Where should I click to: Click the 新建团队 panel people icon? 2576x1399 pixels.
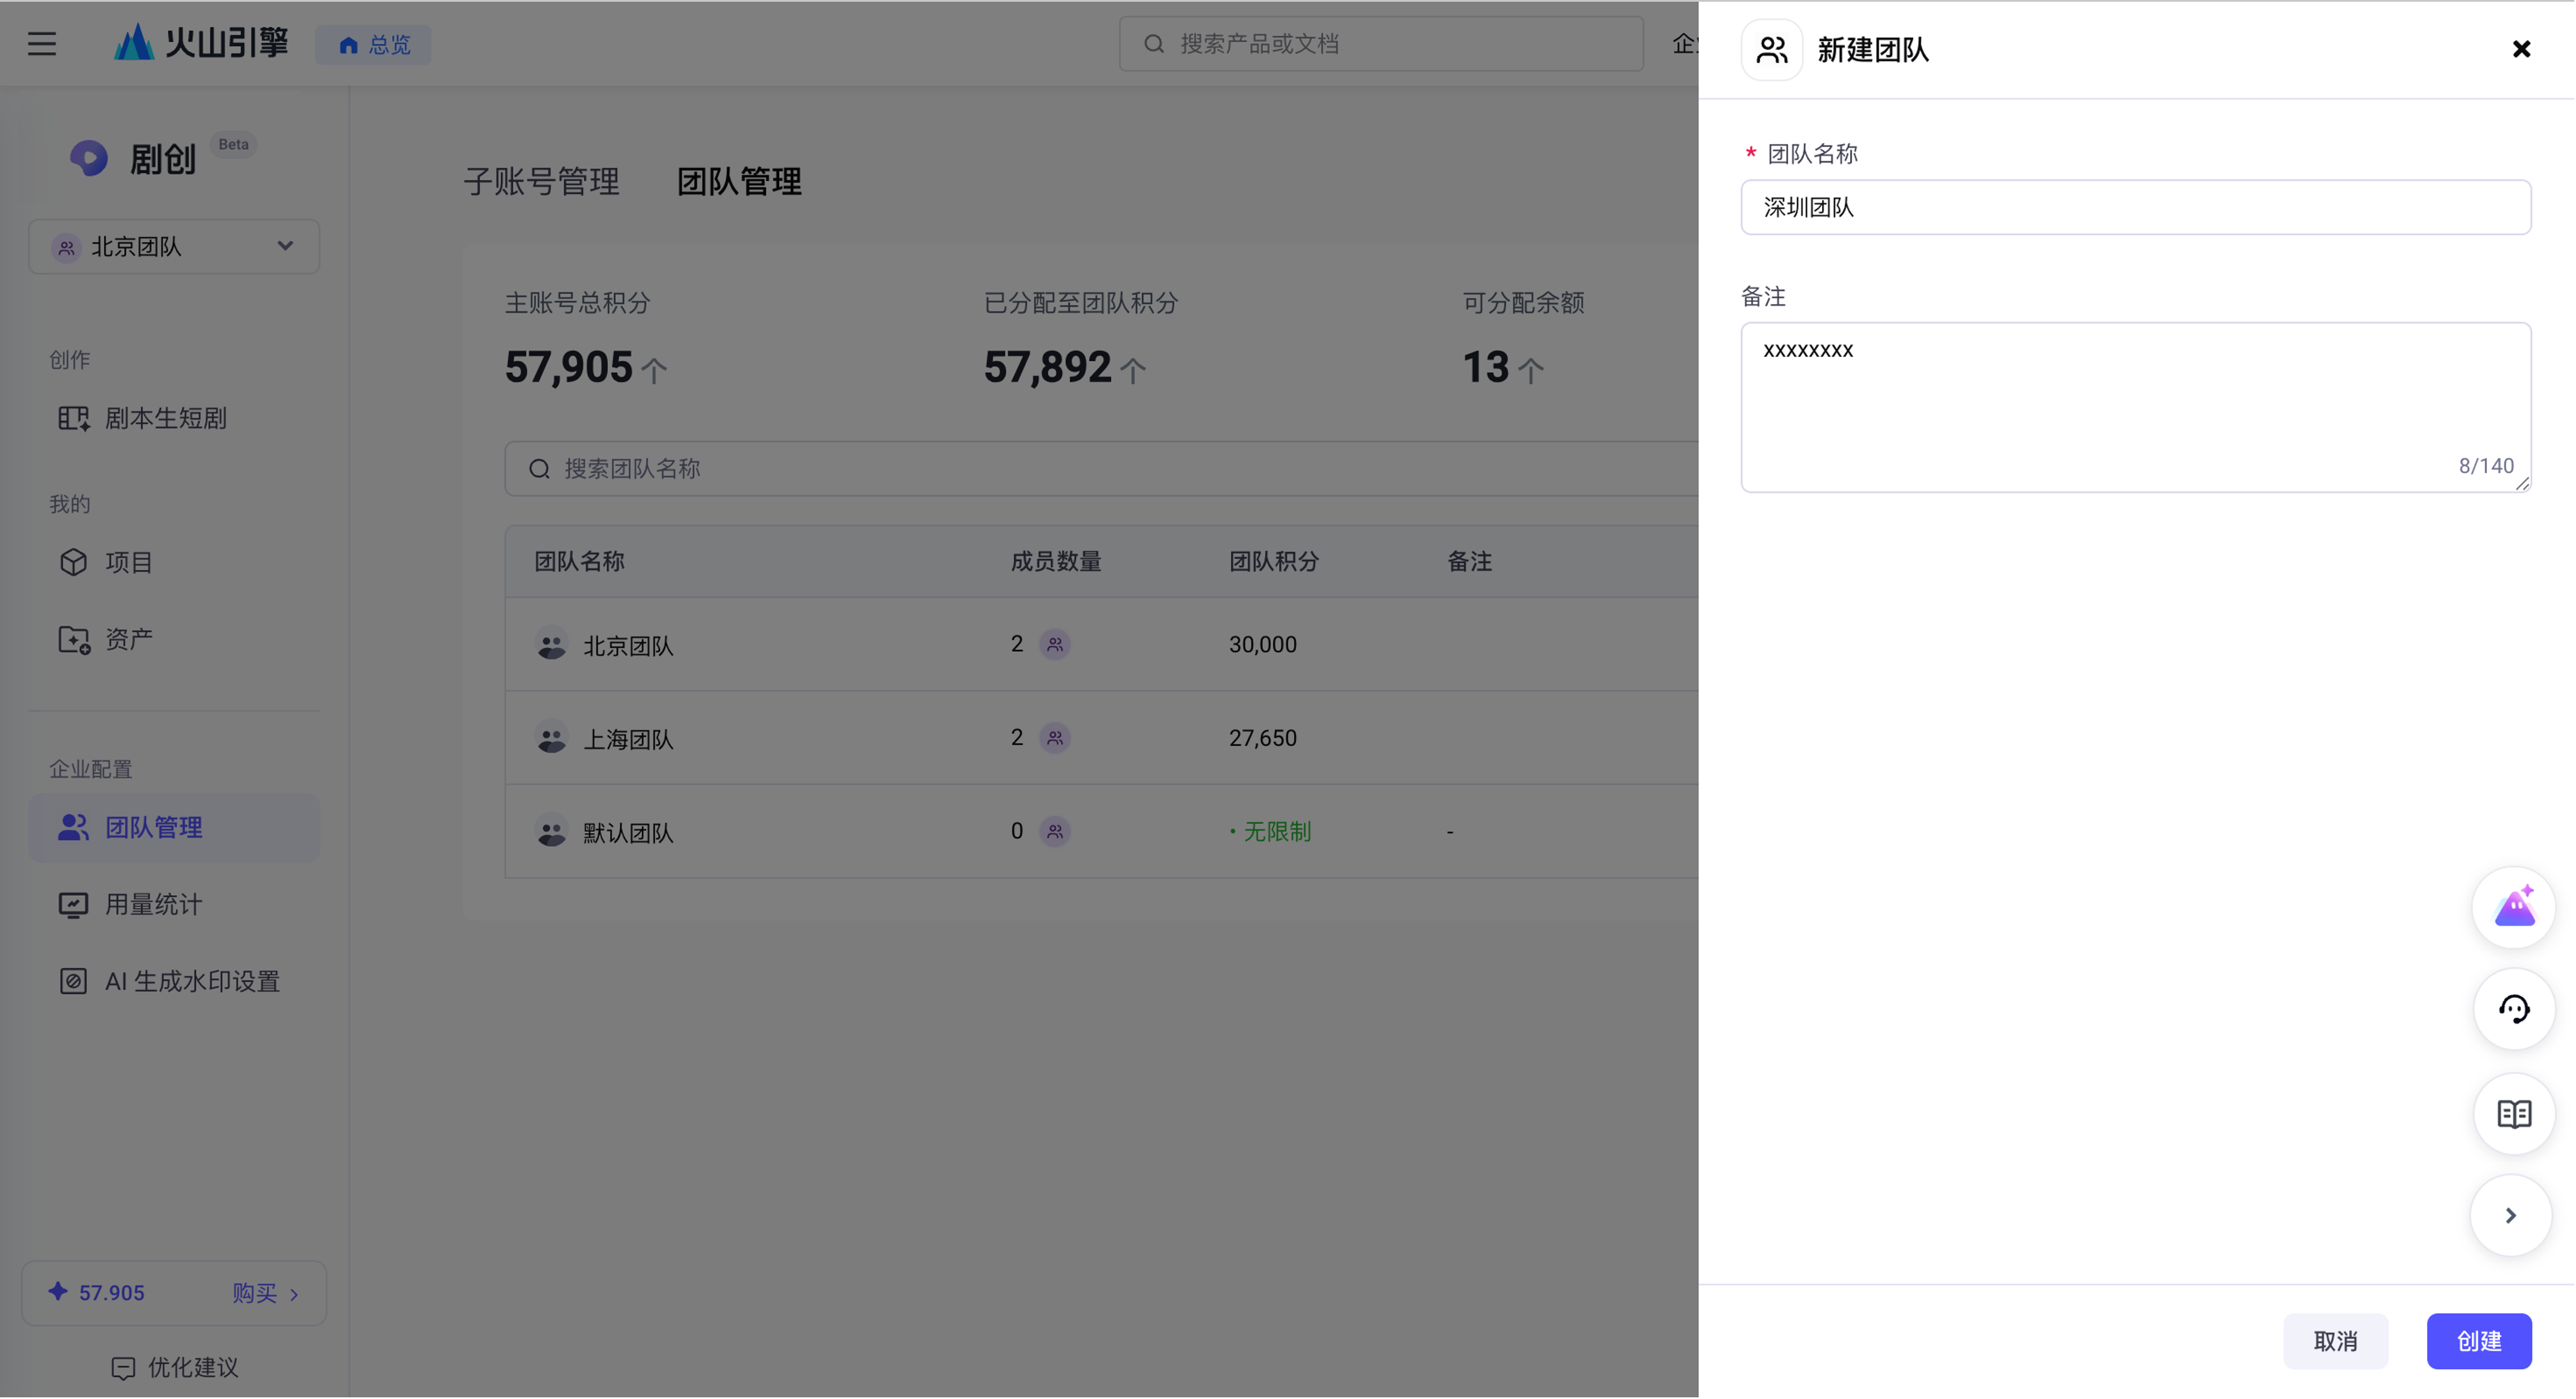click(x=1771, y=49)
